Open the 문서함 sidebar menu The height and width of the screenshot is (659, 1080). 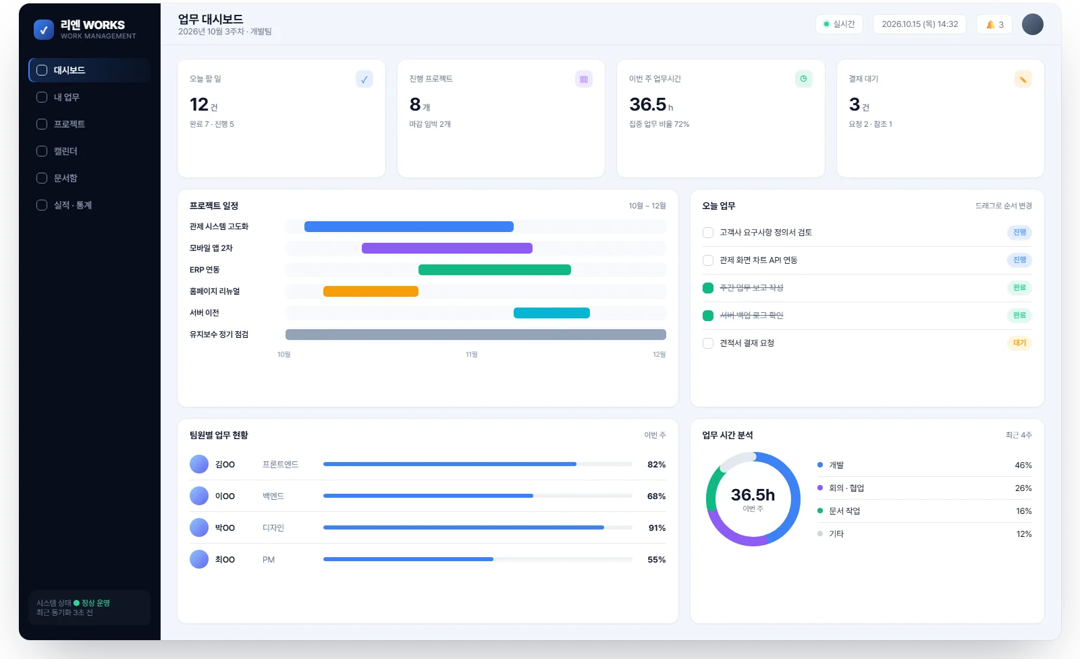click(89, 178)
